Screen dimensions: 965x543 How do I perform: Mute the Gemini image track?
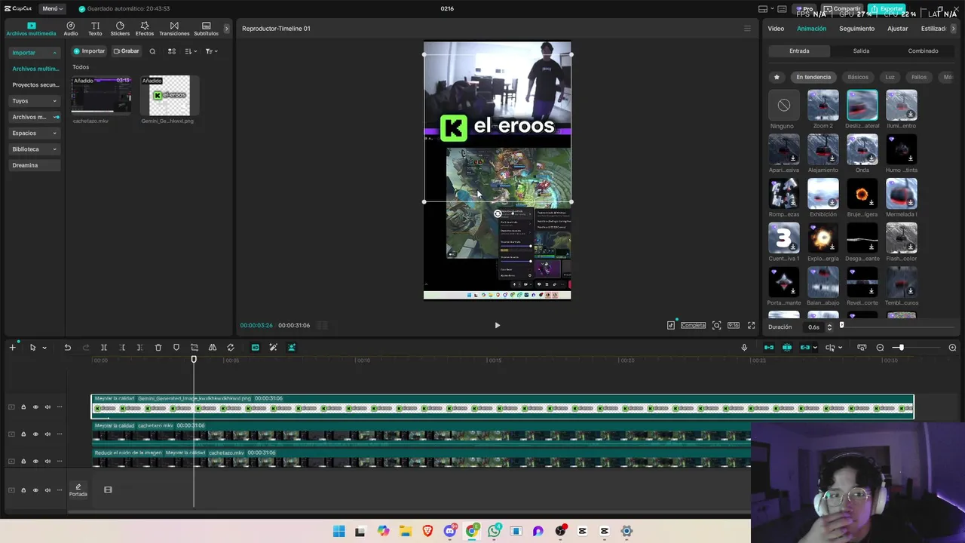tap(47, 407)
